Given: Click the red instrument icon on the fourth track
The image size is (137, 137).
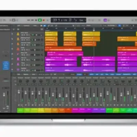Looking at the screenshot, I should [18, 49].
